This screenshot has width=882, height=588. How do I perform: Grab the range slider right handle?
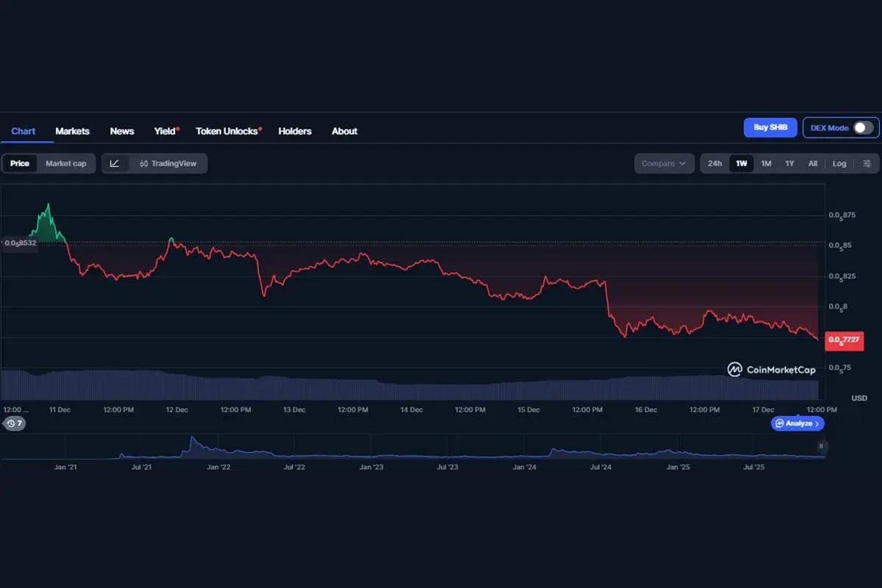[821, 446]
